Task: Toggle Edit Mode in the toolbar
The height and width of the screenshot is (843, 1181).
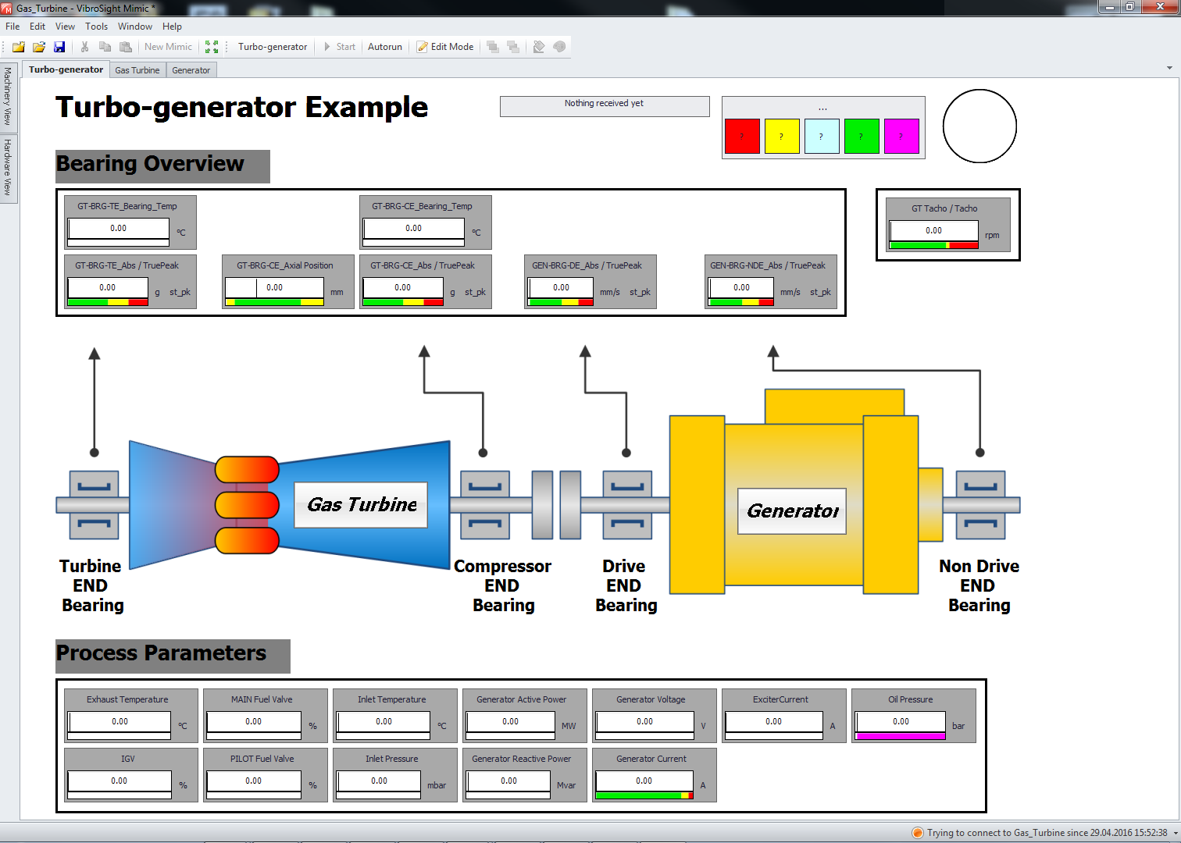Action: point(445,47)
